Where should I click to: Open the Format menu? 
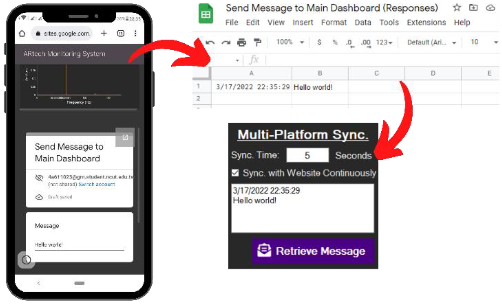pos(334,23)
